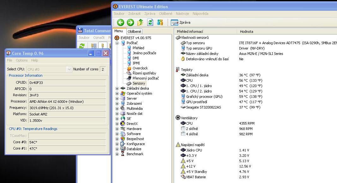Click the Total Commander refresh icon
Screen dimensions: 337x183
coord(82,46)
